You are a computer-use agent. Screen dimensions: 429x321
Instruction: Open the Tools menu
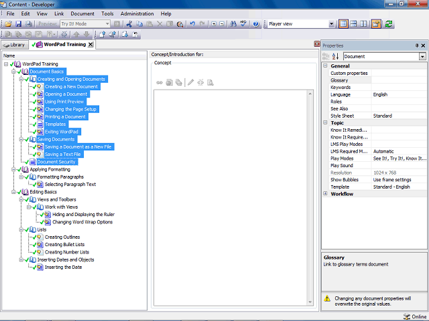(107, 13)
